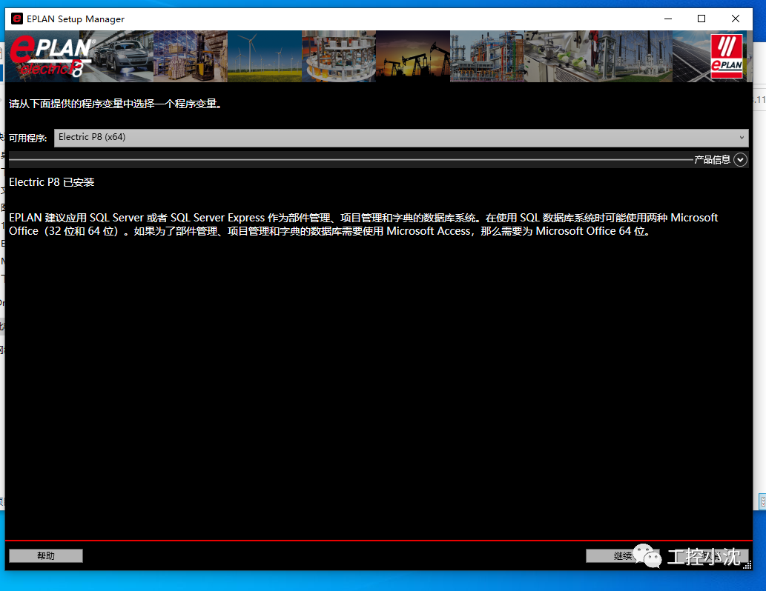Click the refinery plant banner image

[486, 56]
